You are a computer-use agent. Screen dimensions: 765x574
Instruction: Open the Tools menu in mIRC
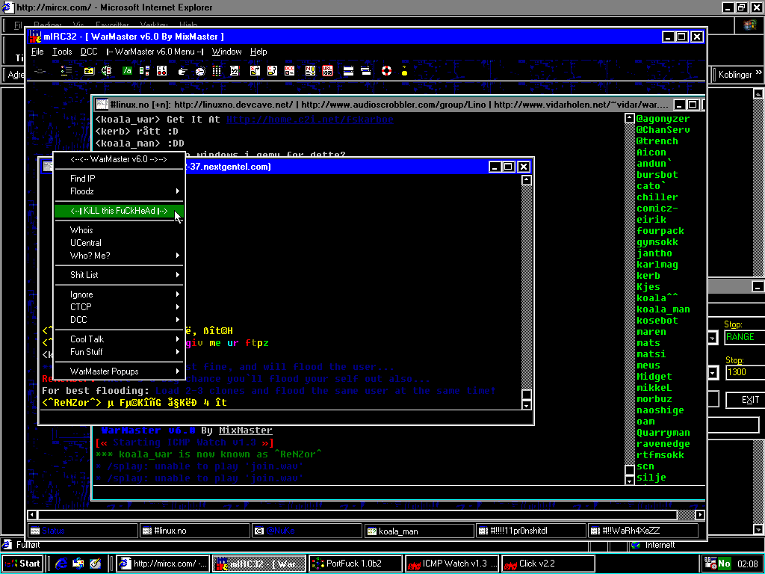pos(62,52)
